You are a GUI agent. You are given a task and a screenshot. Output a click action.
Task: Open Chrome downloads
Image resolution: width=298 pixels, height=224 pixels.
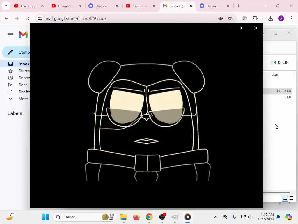pos(271,18)
